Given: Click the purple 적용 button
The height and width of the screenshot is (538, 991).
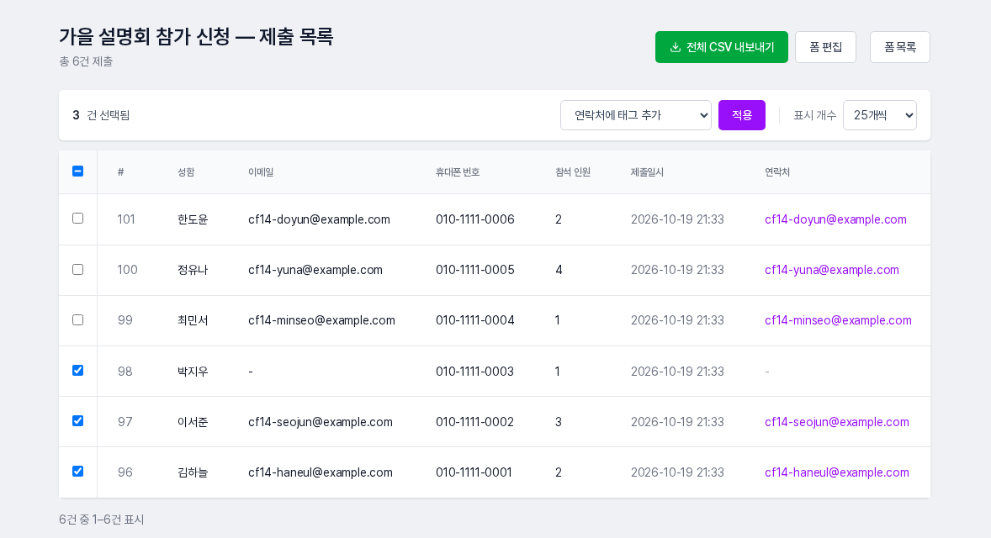Looking at the screenshot, I should point(742,115).
